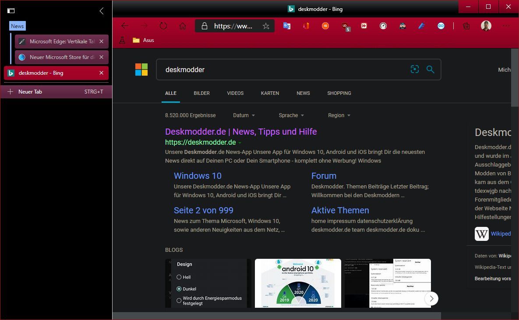Collapse the News tab group label
Viewport: 519px width, 320px height.
(17, 26)
